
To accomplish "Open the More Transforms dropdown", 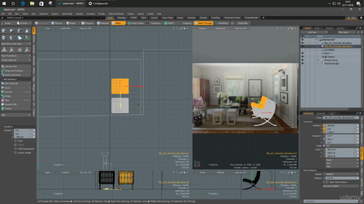I will tap(16, 56).
